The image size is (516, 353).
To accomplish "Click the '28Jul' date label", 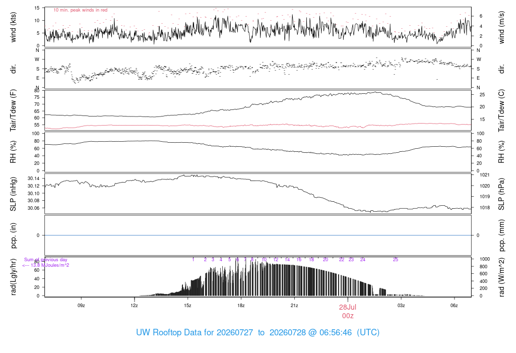I will click(348, 307).
